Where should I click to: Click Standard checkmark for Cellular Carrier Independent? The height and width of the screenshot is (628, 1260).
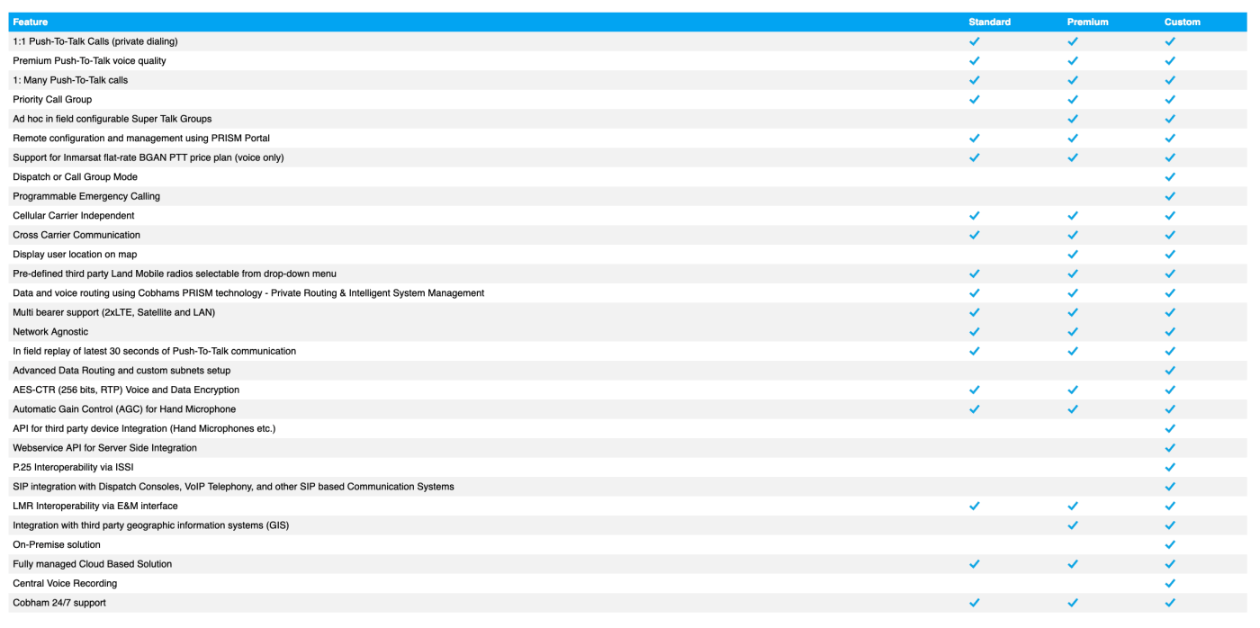[x=974, y=216]
